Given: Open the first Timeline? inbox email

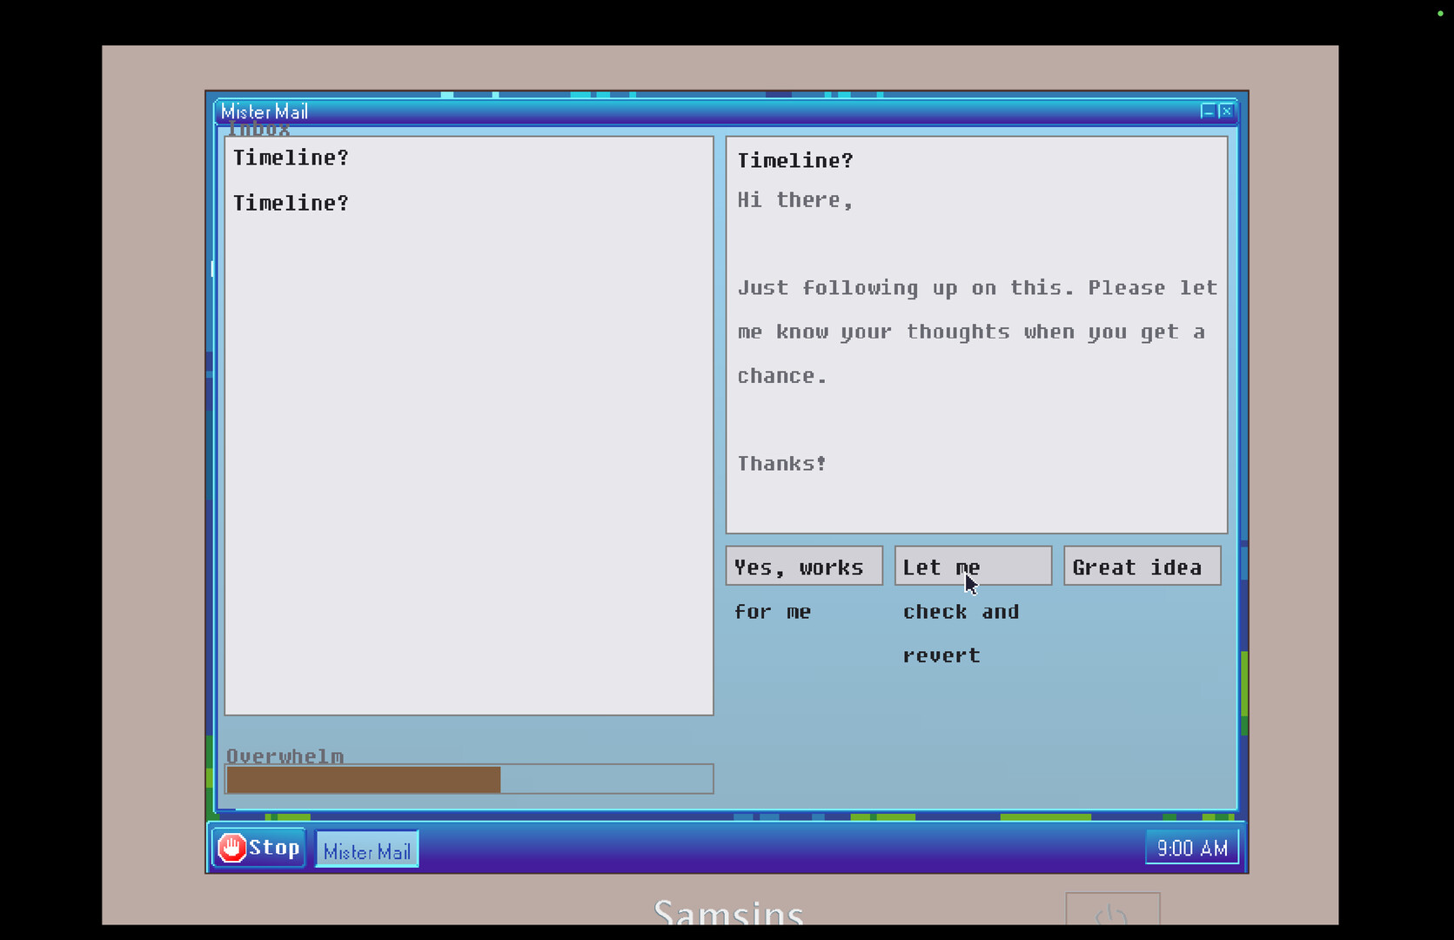Looking at the screenshot, I should [x=291, y=158].
